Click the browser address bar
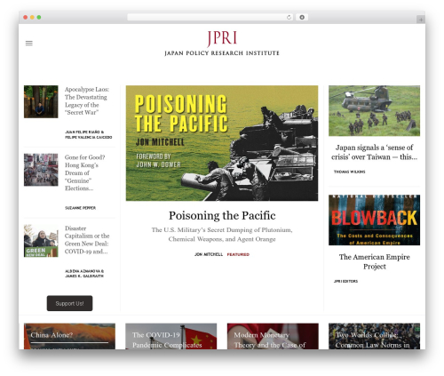 point(210,18)
